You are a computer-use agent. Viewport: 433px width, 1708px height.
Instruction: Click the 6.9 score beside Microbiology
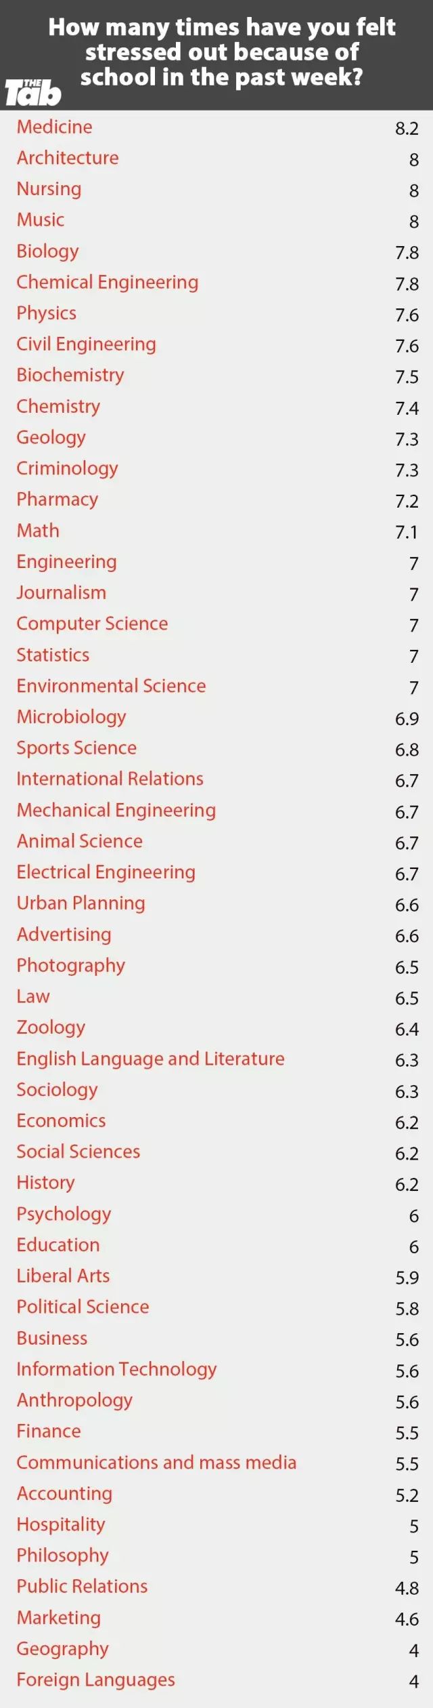point(407,718)
